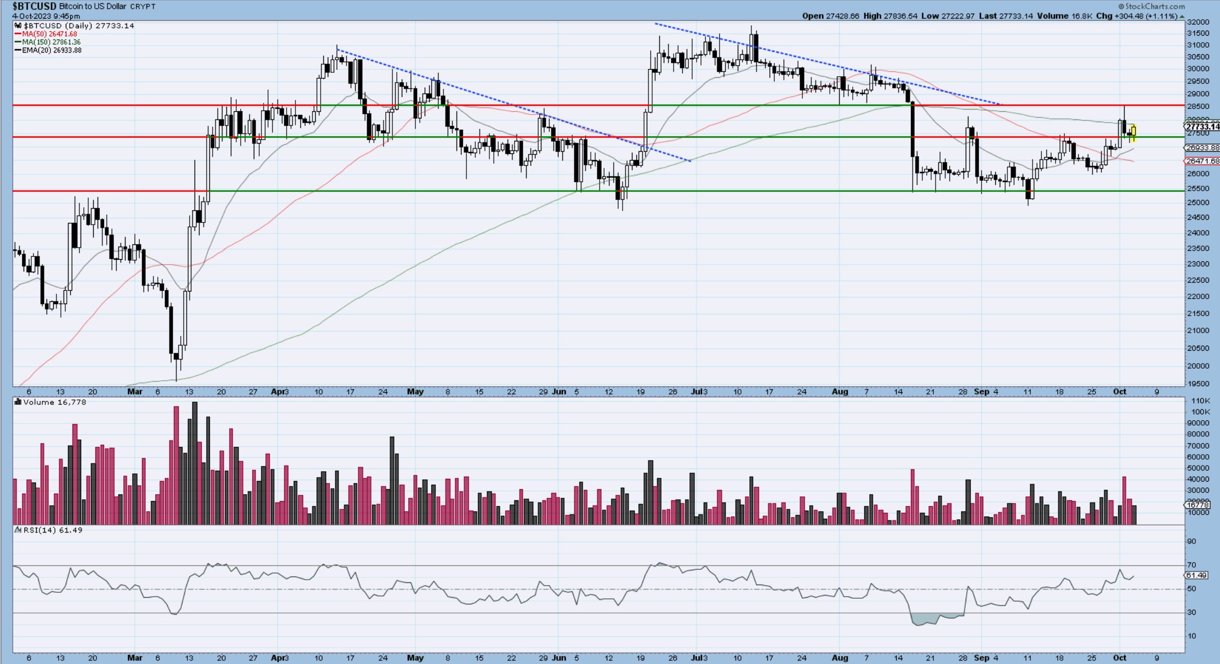
Task: Click the Oct date label below RSI panel
Action: (x=1120, y=657)
